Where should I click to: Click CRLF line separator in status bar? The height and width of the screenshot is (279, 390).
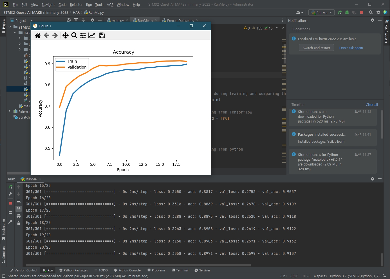[x=294, y=276]
